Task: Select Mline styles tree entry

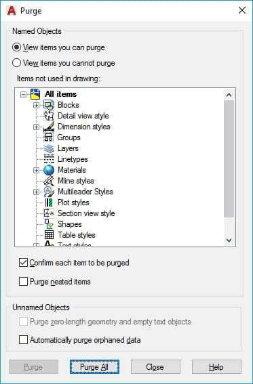Action: click(76, 181)
